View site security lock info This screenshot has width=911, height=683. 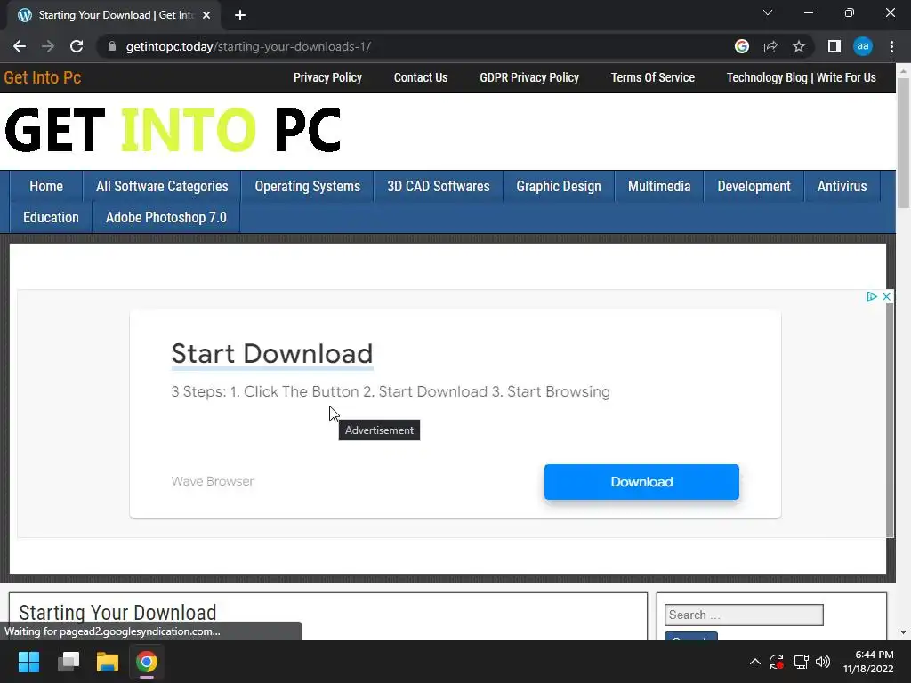pyautogui.click(x=112, y=46)
